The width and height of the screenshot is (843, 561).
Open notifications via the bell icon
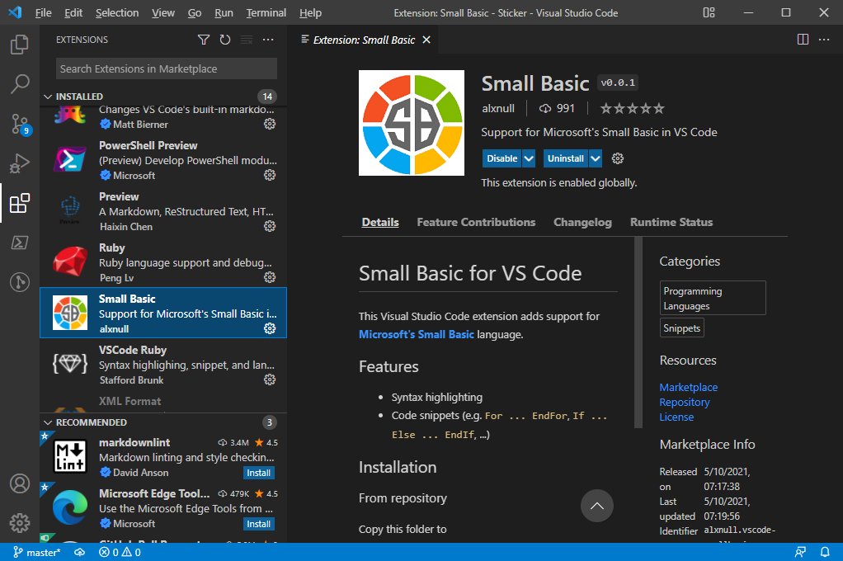pyautogui.click(x=825, y=552)
